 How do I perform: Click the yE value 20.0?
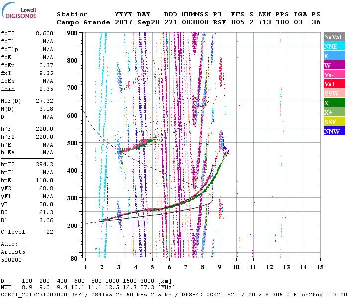pos(46,205)
